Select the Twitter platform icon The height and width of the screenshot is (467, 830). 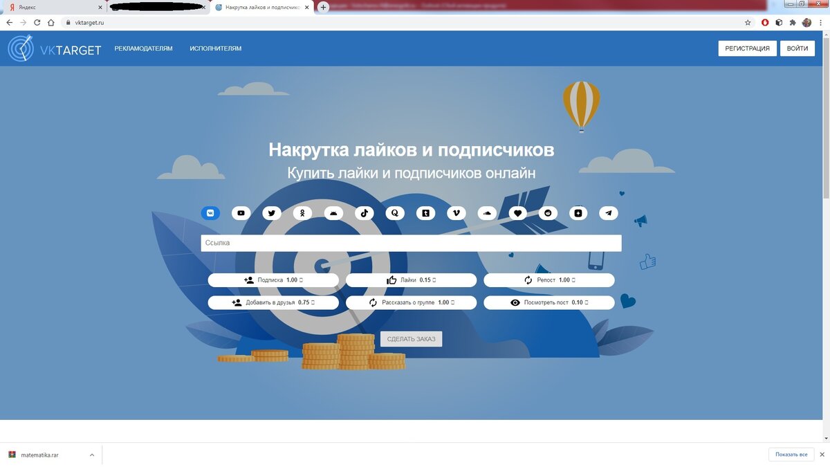click(x=271, y=213)
